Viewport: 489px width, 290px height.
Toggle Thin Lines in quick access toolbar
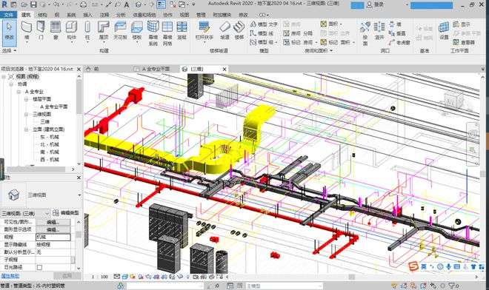click(x=161, y=4)
